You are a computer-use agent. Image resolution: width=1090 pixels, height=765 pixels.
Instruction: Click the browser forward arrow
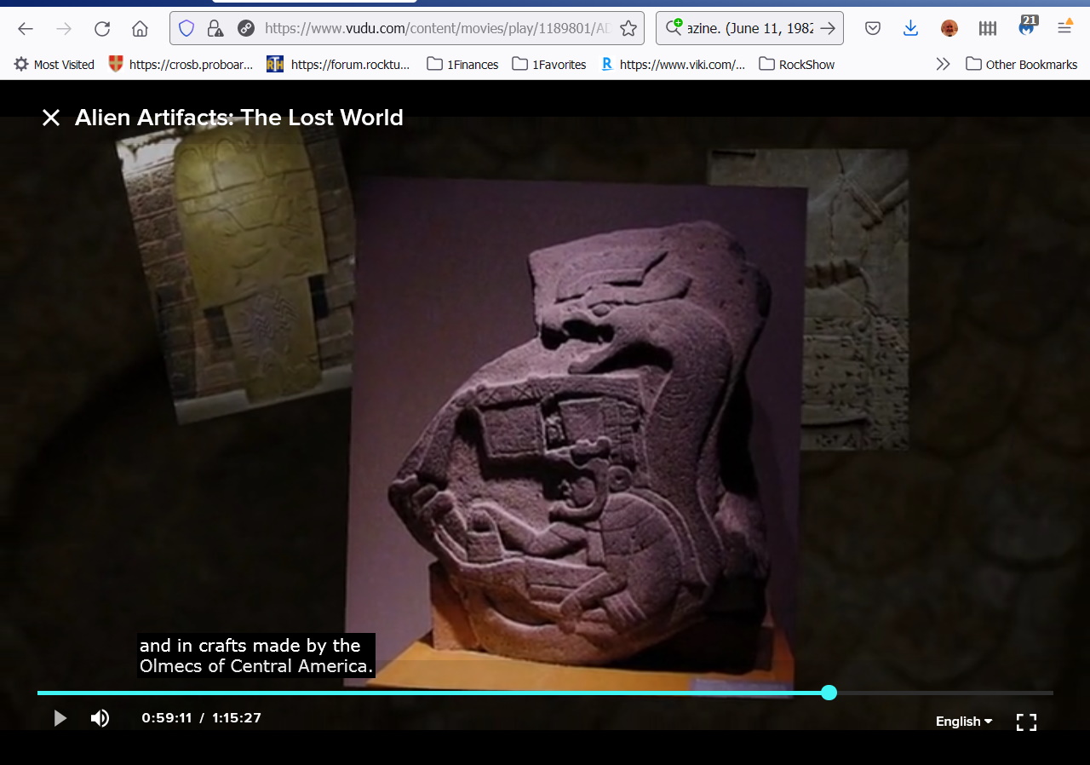tap(64, 28)
